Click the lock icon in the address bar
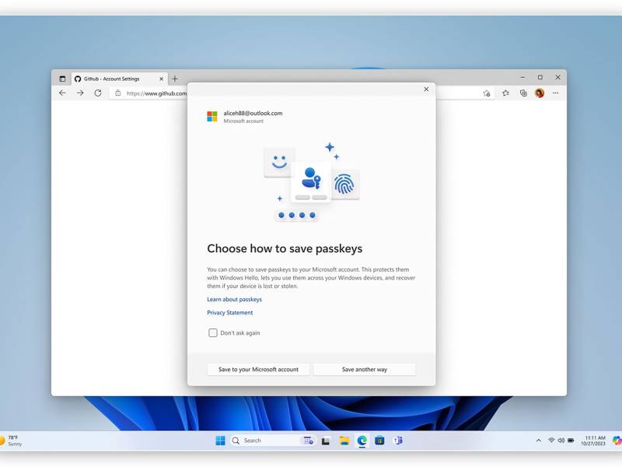This screenshot has height=467, width=622. click(118, 93)
